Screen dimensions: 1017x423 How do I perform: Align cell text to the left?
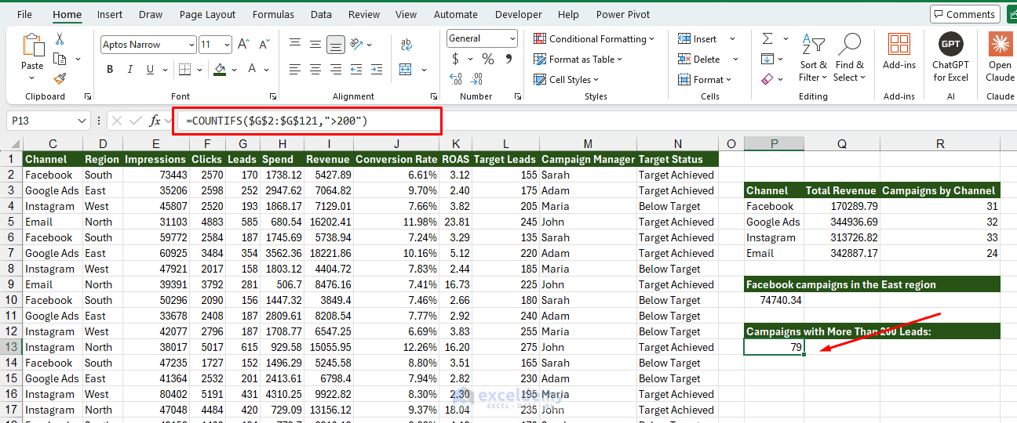295,69
